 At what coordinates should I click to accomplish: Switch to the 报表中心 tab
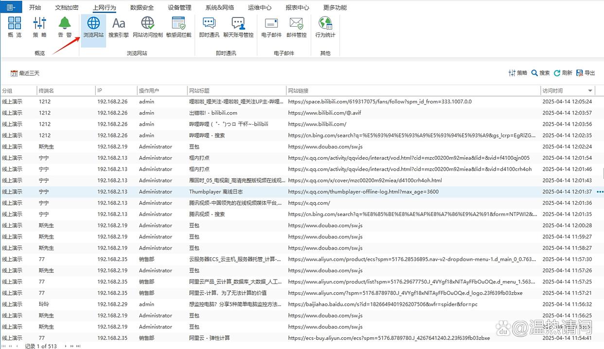(297, 7)
